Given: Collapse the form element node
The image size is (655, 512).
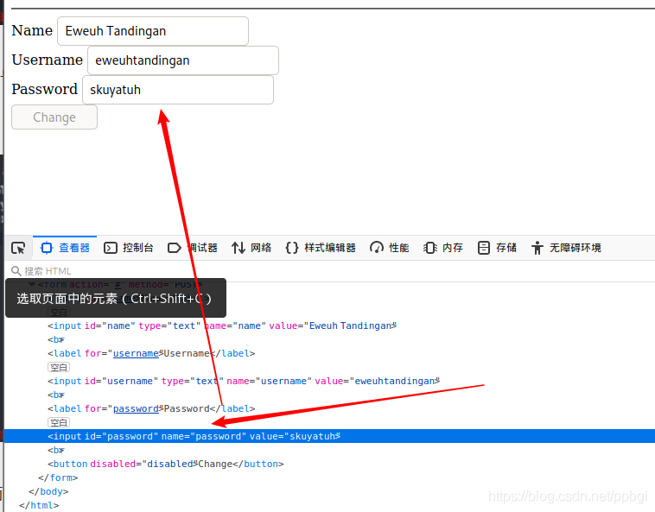Looking at the screenshot, I should [32, 284].
